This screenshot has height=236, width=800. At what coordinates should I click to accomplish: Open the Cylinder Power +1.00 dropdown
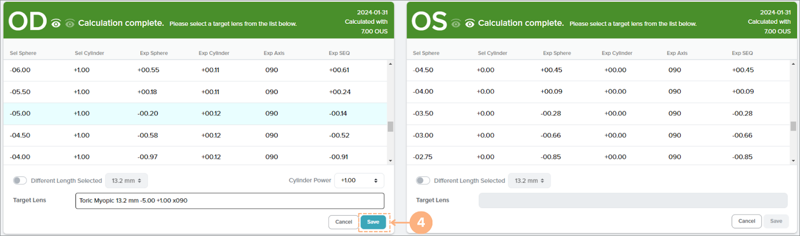click(359, 180)
